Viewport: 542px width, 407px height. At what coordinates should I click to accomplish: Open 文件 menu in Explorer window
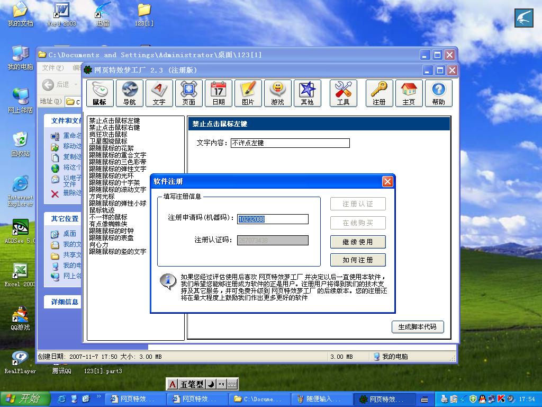click(53, 68)
